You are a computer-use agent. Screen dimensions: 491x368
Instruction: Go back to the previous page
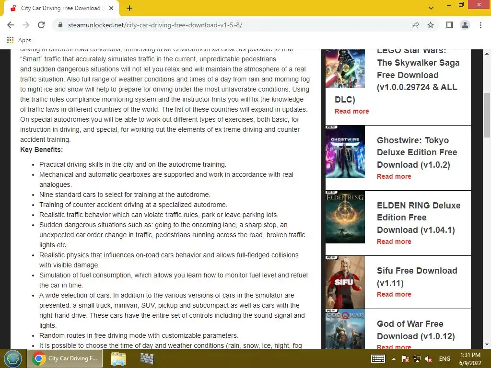tap(11, 25)
